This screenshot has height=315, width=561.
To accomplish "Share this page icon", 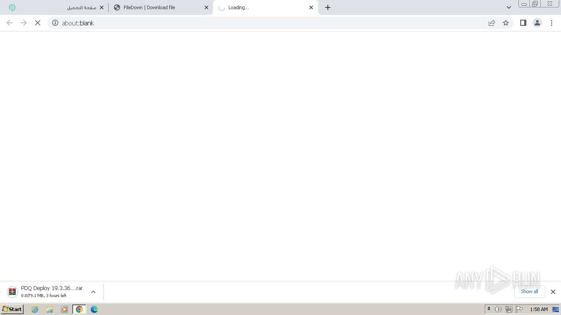I will (492, 23).
